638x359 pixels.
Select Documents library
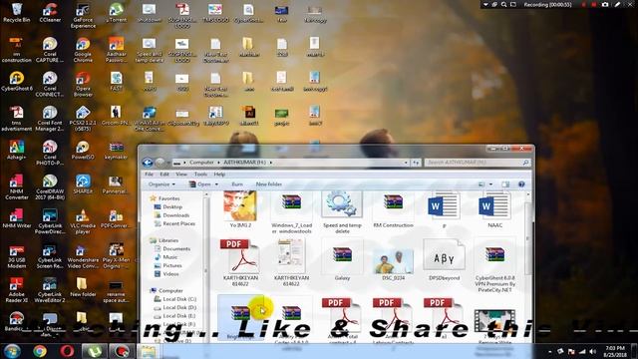(176, 248)
